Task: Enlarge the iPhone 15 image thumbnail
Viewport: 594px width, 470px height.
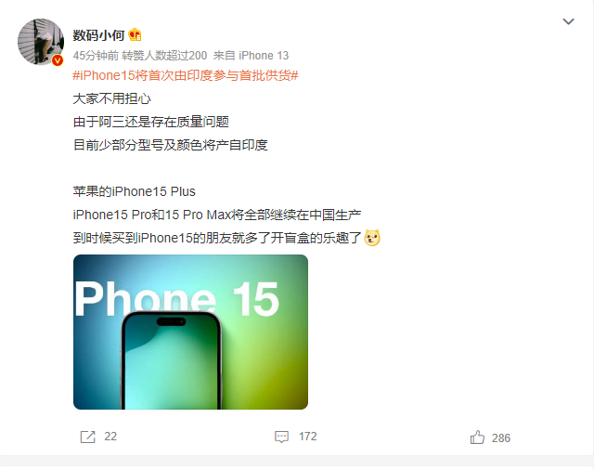Action: [x=190, y=332]
